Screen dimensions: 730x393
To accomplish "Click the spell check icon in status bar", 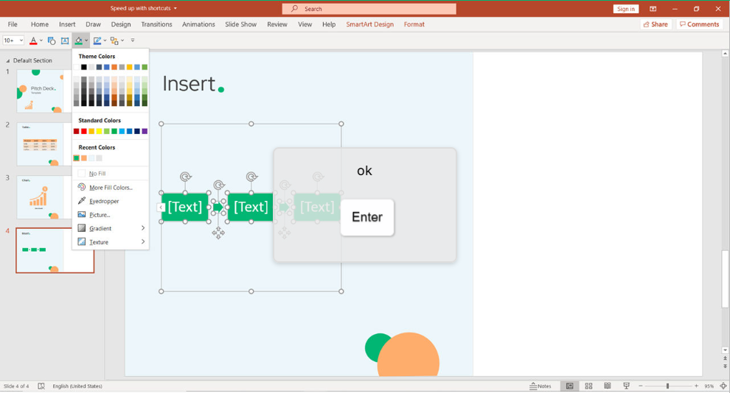I will click(x=41, y=386).
